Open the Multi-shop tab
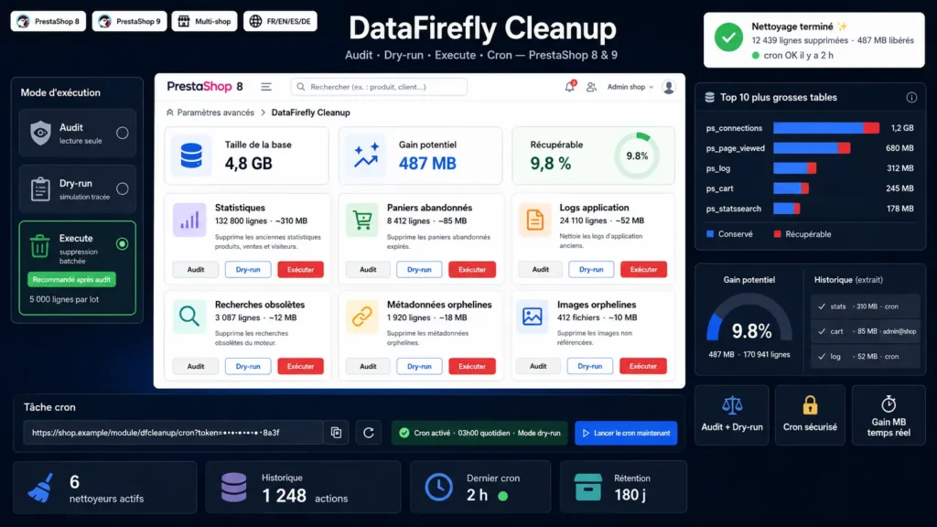Viewport: 937px width, 527px height. point(204,22)
